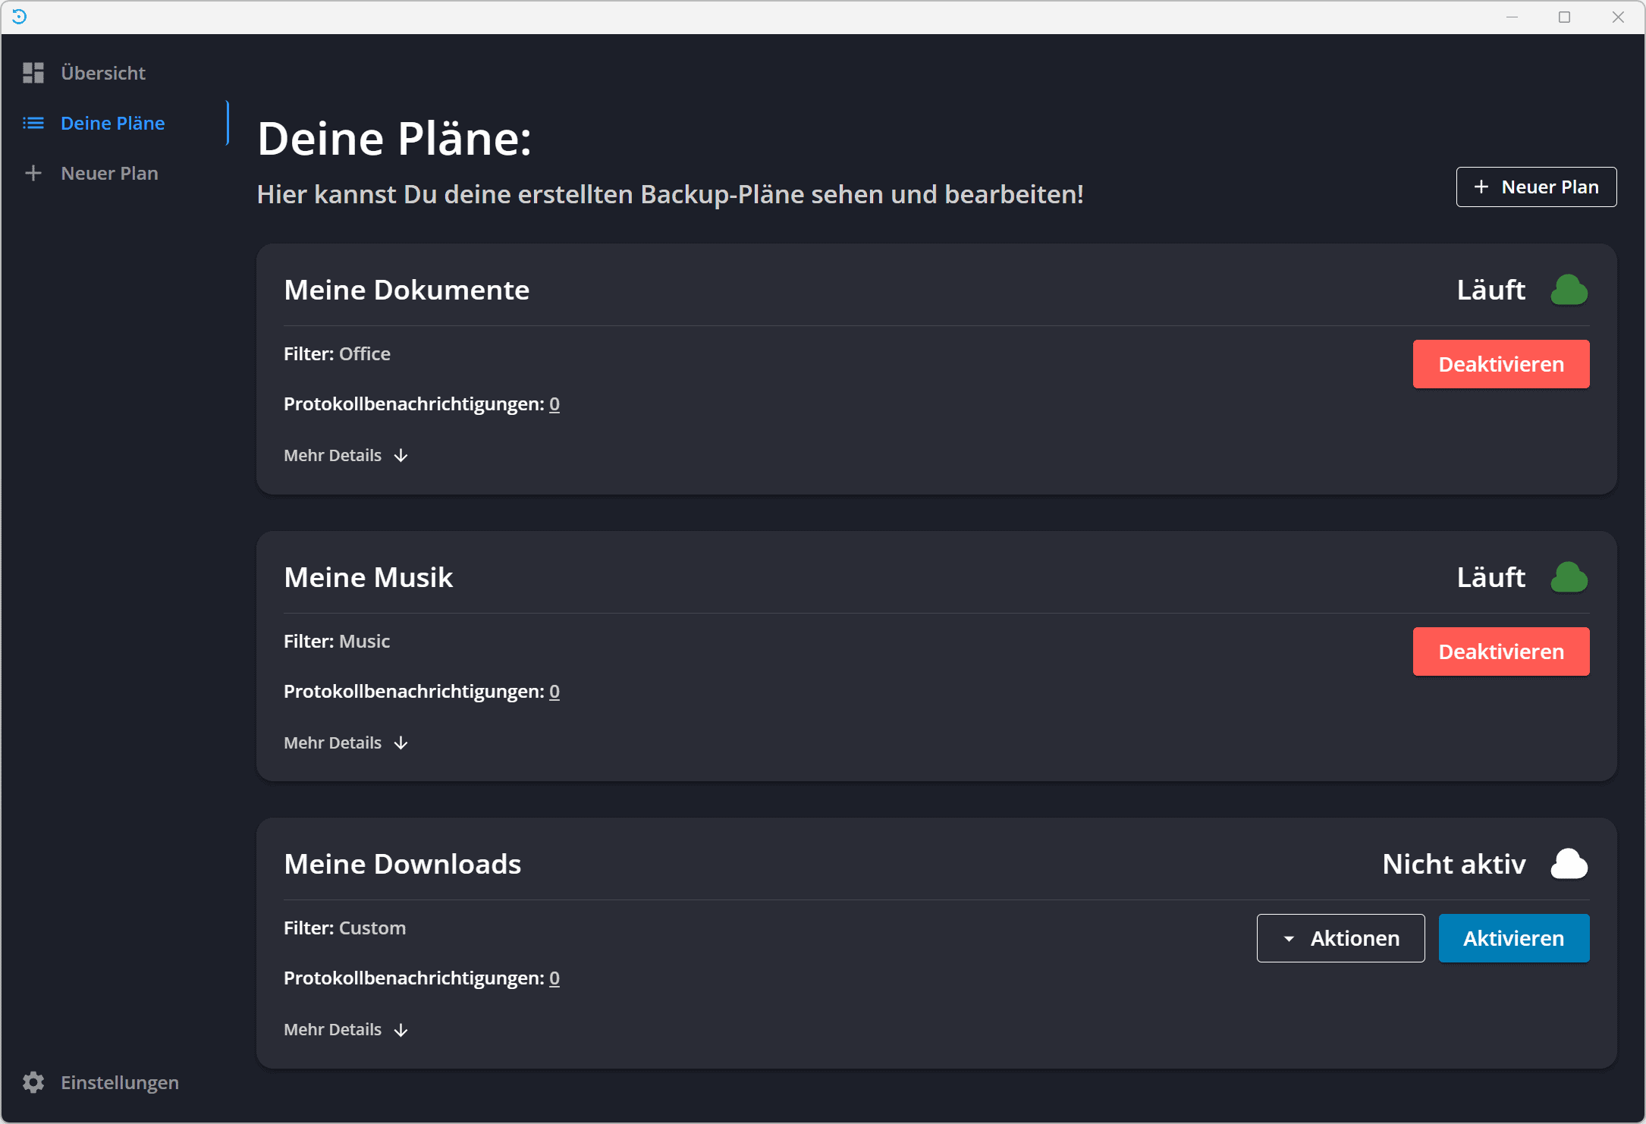Open Einstellungen via the gear icon
This screenshot has width=1646, height=1124.
click(33, 1082)
